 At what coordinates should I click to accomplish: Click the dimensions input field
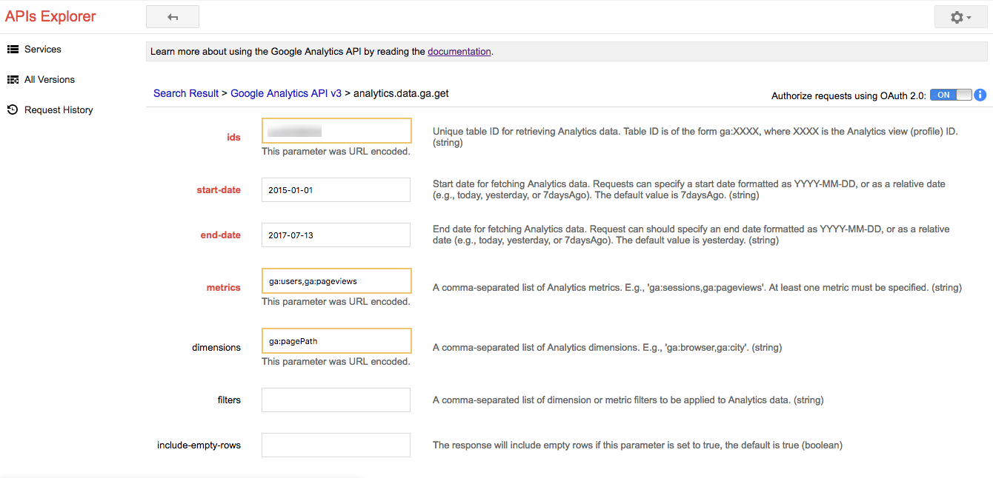[336, 341]
